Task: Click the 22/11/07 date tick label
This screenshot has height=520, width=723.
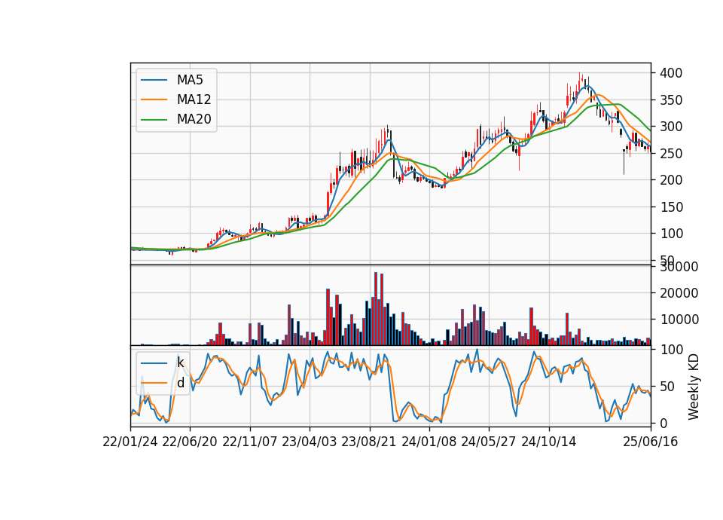Action: click(x=250, y=442)
